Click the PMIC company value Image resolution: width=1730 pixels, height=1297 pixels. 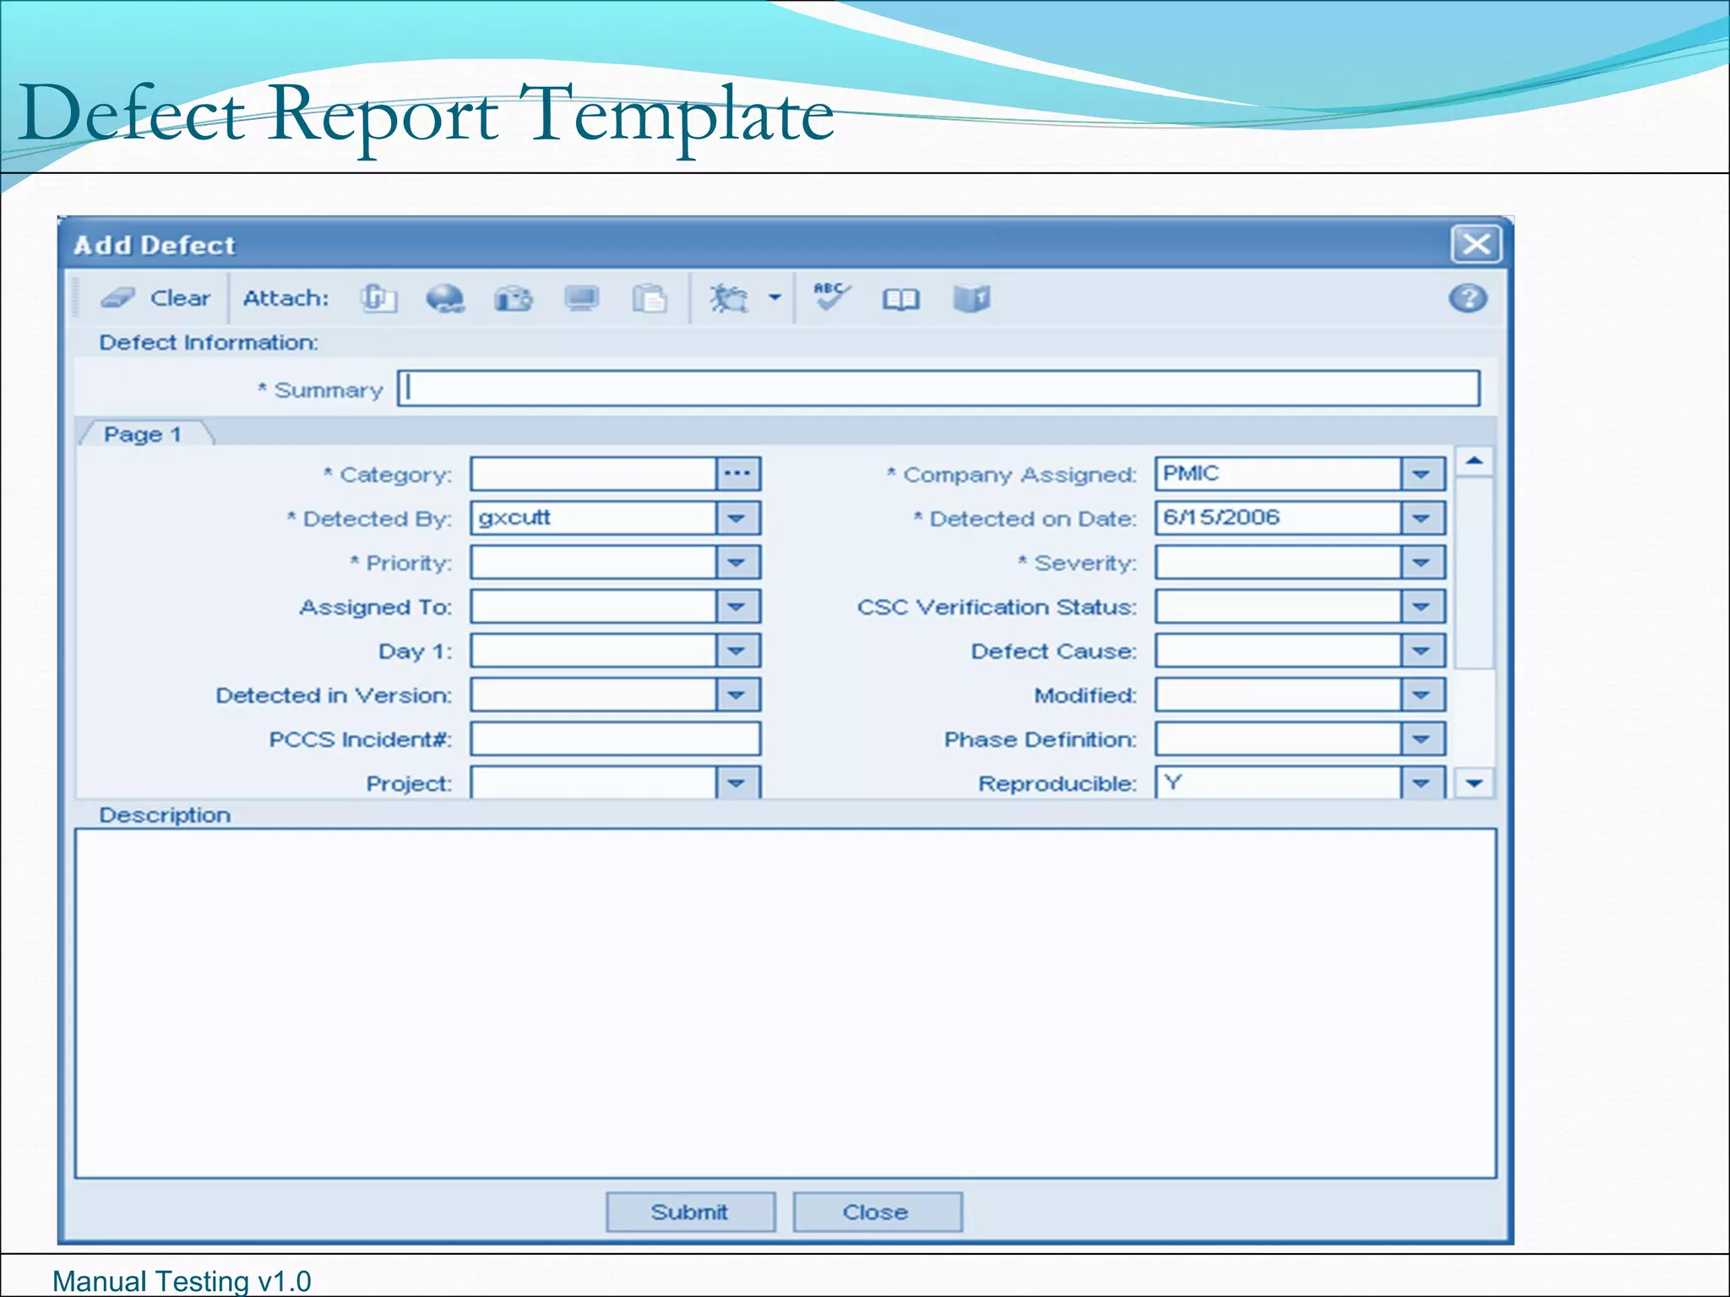coord(1191,473)
